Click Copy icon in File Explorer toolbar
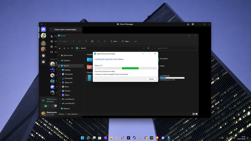251x141 pixels. tap(80, 41)
